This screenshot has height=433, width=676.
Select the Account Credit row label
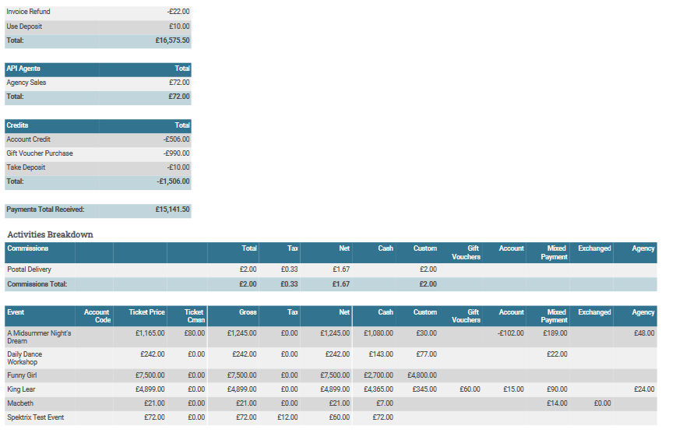point(29,139)
